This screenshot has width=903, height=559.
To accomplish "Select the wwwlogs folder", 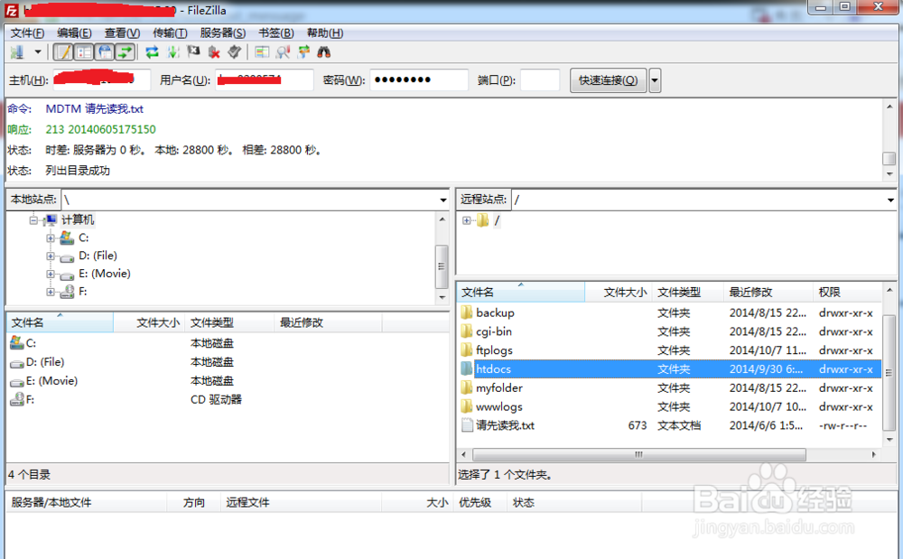I will [x=499, y=406].
